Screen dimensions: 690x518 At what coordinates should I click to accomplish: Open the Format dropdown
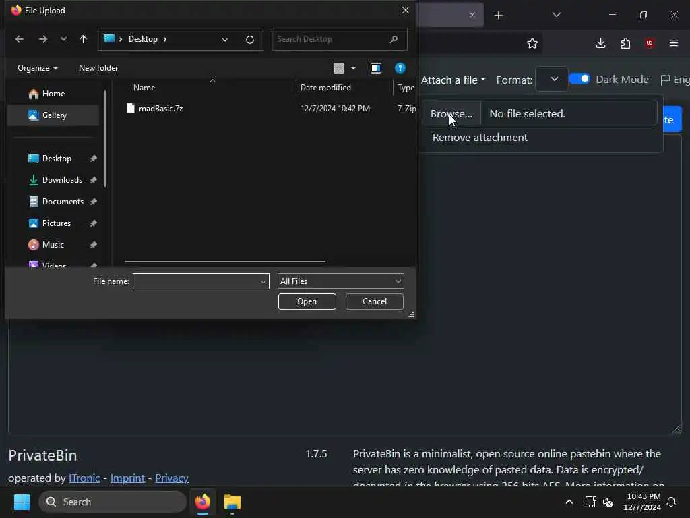(552, 80)
